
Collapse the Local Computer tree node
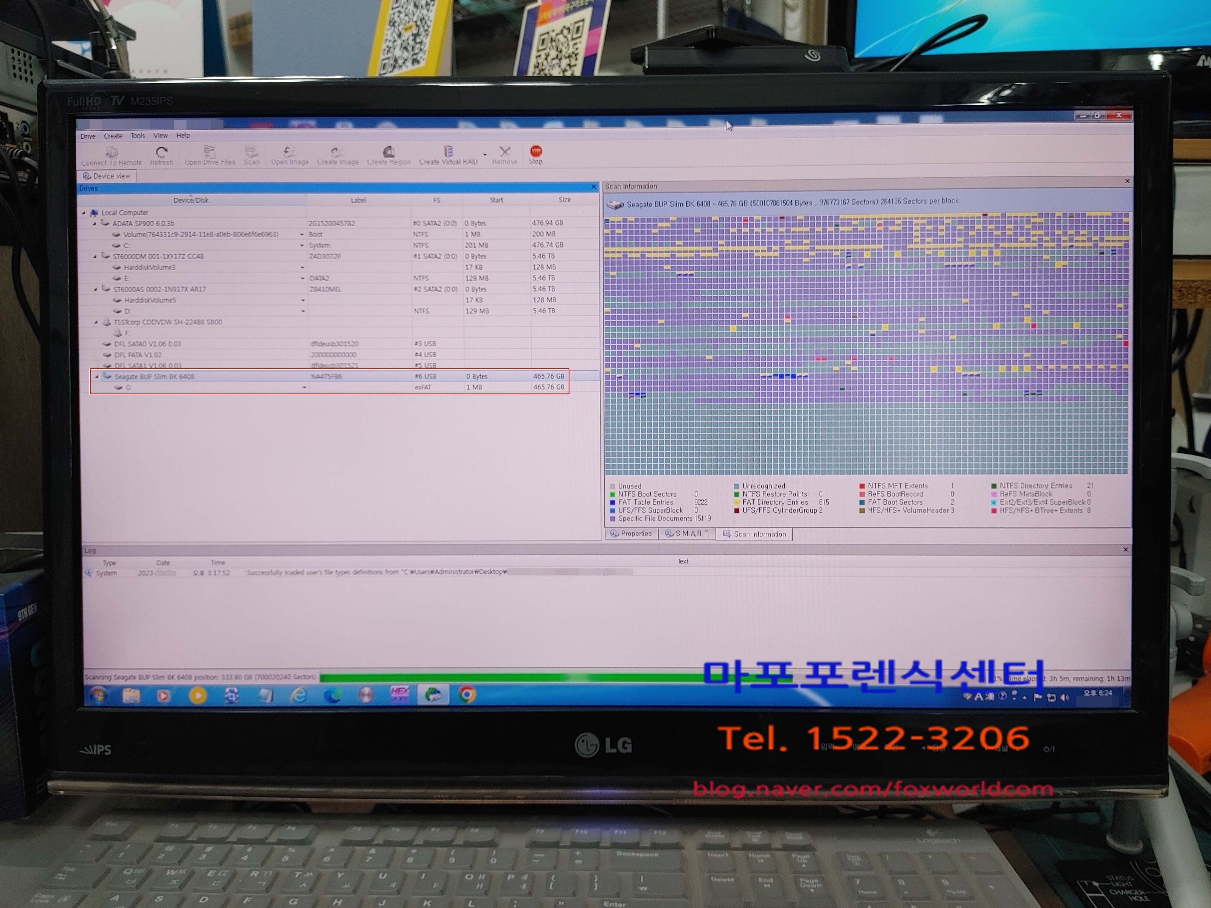coord(84,213)
